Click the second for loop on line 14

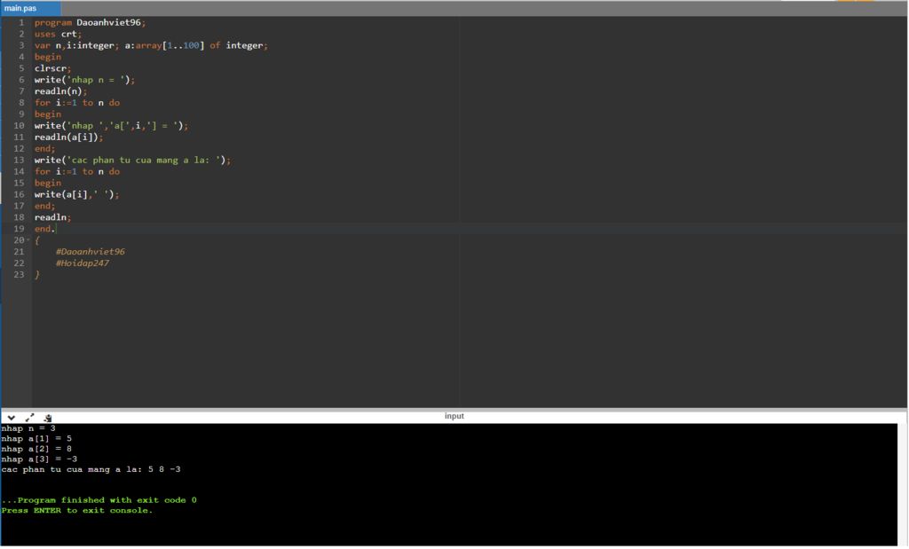pyautogui.click(x=77, y=171)
